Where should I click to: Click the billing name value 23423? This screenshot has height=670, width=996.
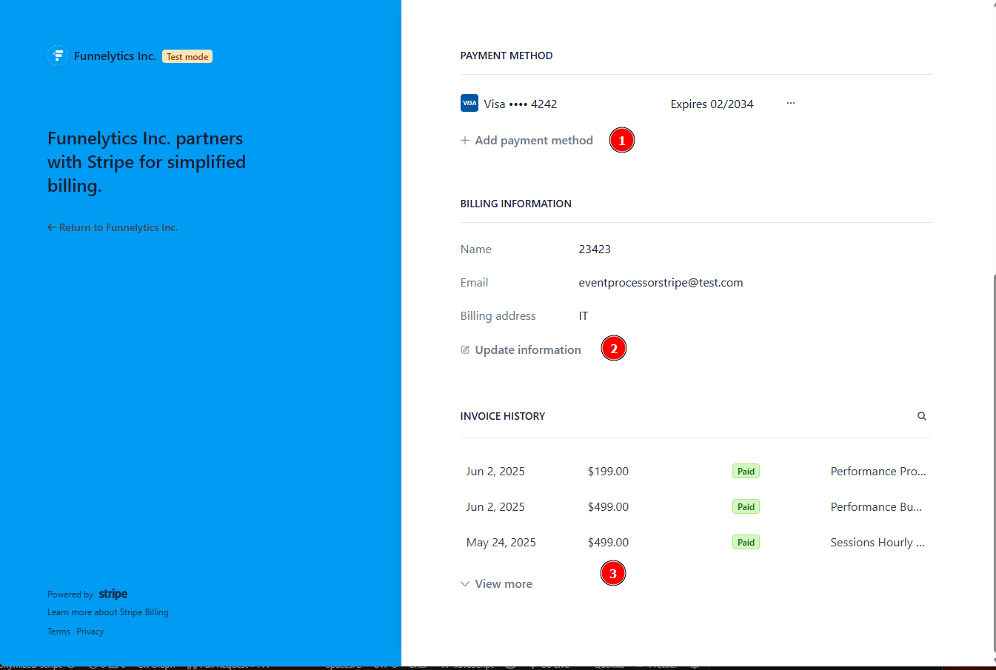tap(595, 249)
